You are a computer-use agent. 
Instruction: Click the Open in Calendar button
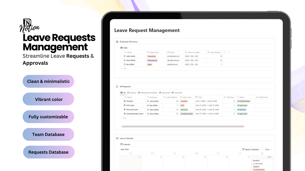pyautogui.click(x=251, y=150)
